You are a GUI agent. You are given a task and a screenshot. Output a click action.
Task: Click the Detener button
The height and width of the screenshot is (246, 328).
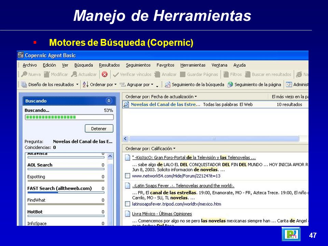(99, 128)
